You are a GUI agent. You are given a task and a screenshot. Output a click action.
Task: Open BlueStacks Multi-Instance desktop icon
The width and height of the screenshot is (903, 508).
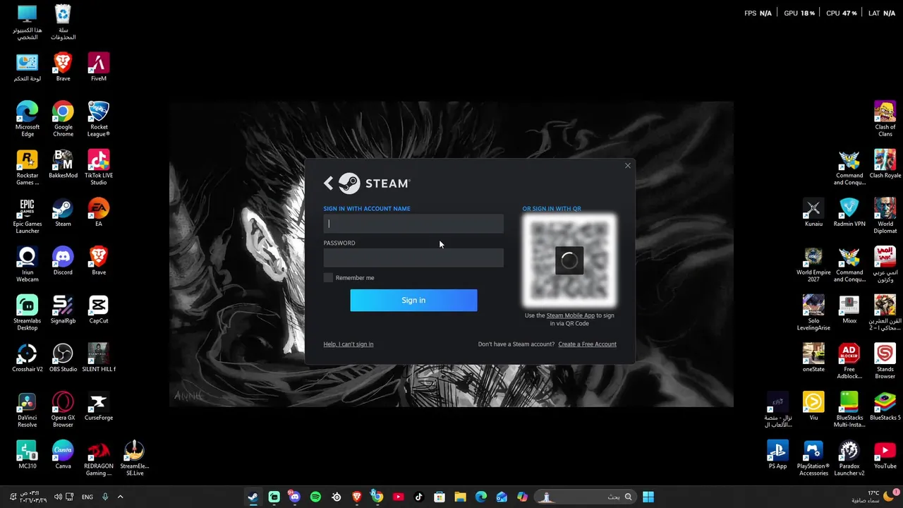(849, 409)
